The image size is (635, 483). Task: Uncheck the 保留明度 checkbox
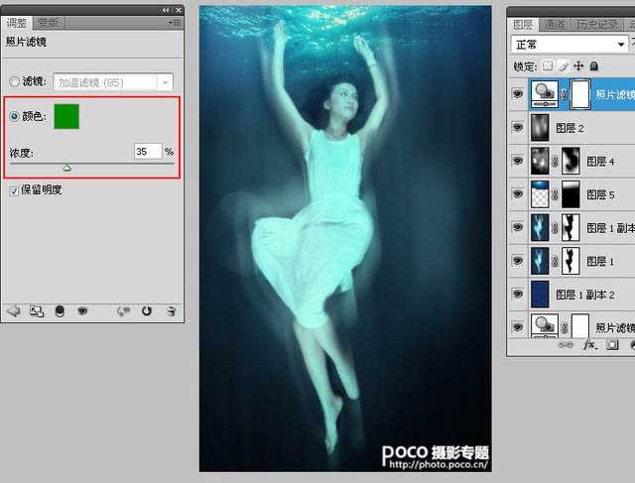[x=14, y=189]
